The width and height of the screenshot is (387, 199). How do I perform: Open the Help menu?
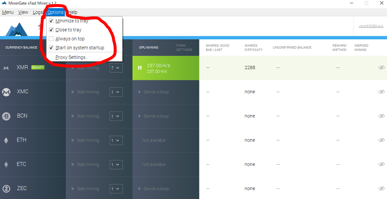[x=73, y=12]
